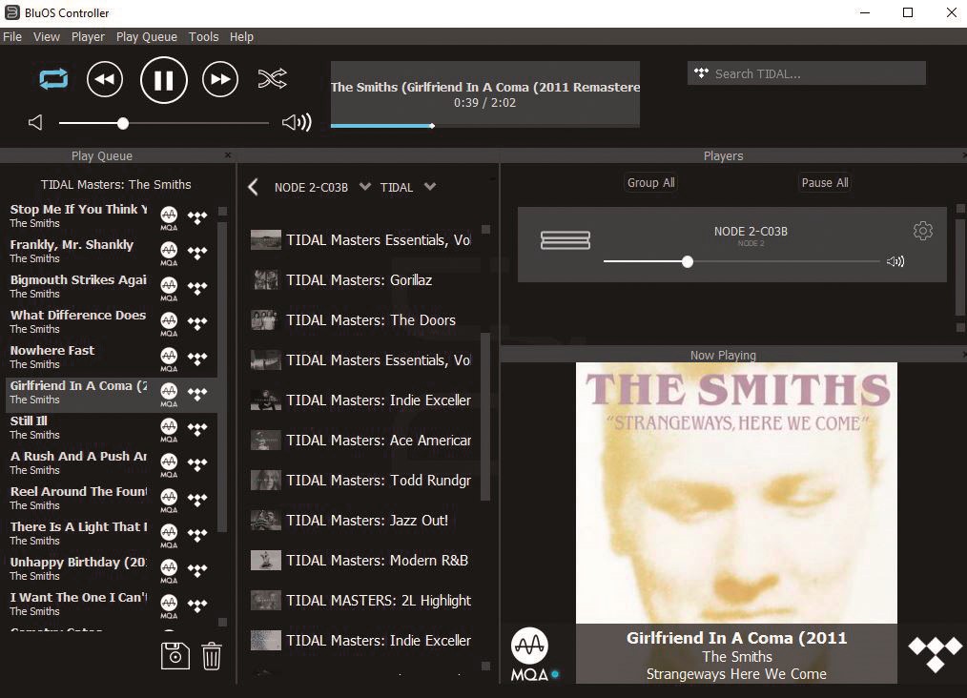967x698 pixels.
Task: Click TIDAL icon on Girlfriend In A Coma
Action: point(197,393)
